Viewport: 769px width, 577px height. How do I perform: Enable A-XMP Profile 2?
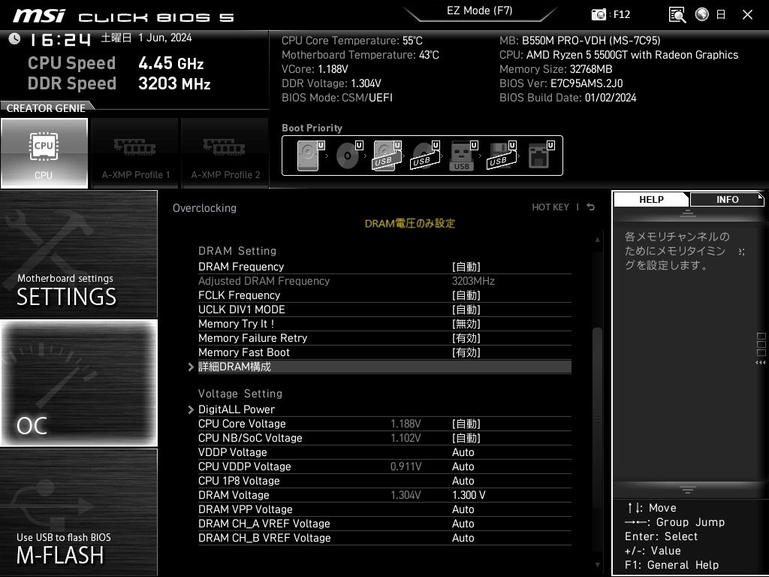tap(225, 153)
